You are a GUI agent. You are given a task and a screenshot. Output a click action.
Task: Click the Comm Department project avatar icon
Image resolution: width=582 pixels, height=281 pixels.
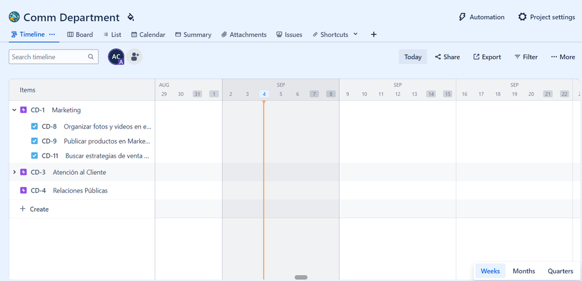pos(14,17)
